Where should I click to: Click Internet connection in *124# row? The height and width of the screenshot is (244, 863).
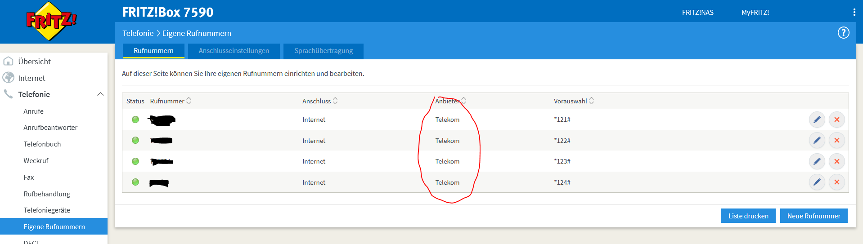314,182
